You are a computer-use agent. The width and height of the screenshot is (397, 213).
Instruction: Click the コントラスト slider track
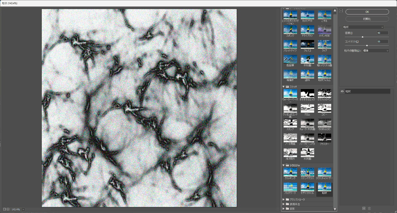pos(367,45)
